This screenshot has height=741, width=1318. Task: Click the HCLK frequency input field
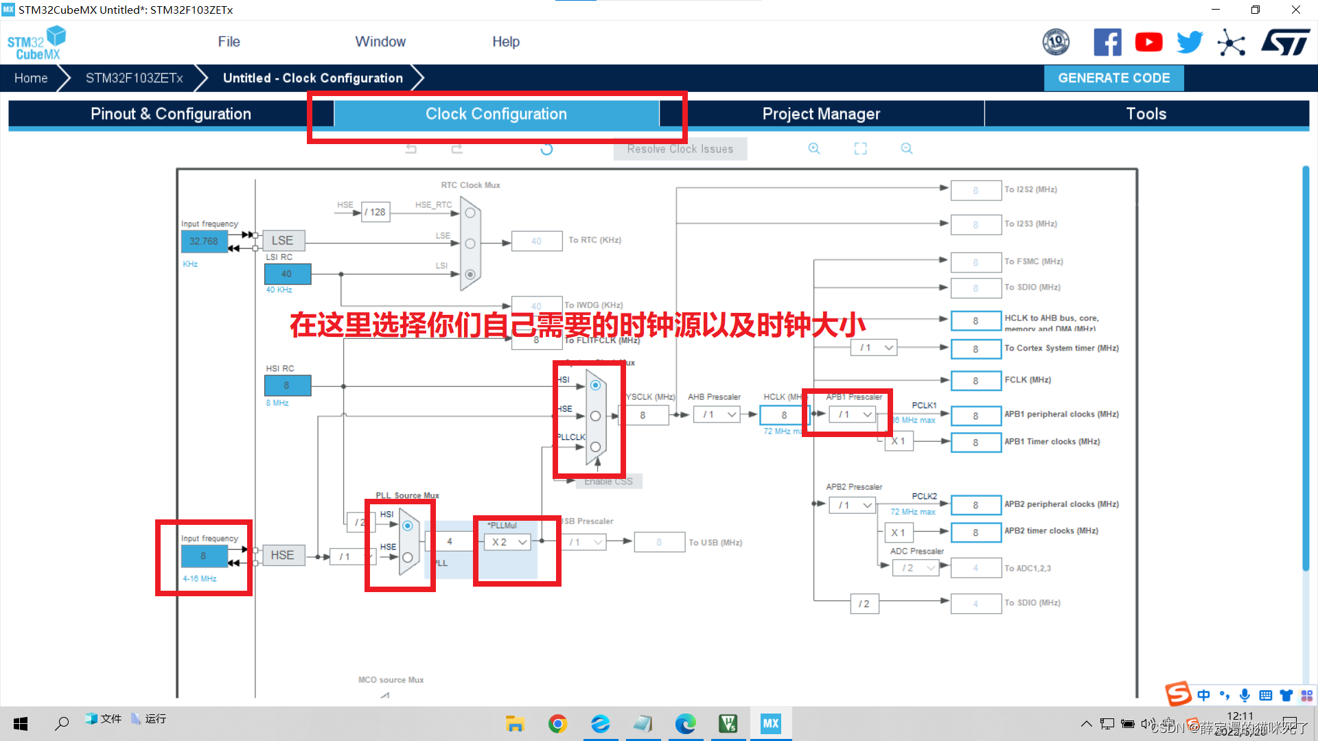pos(783,414)
